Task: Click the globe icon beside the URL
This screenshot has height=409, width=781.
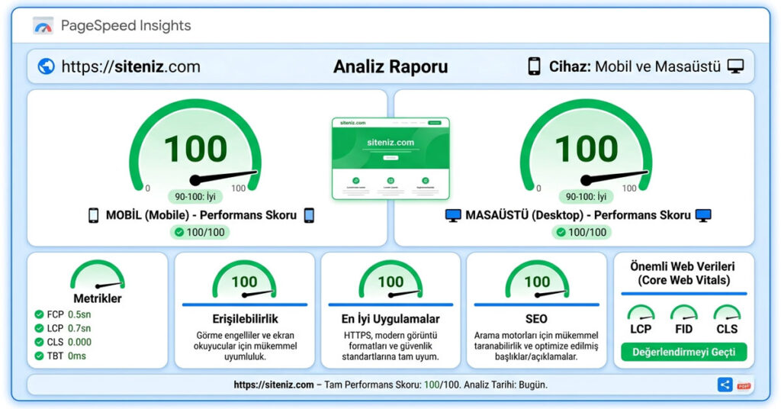Action: coord(47,66)
